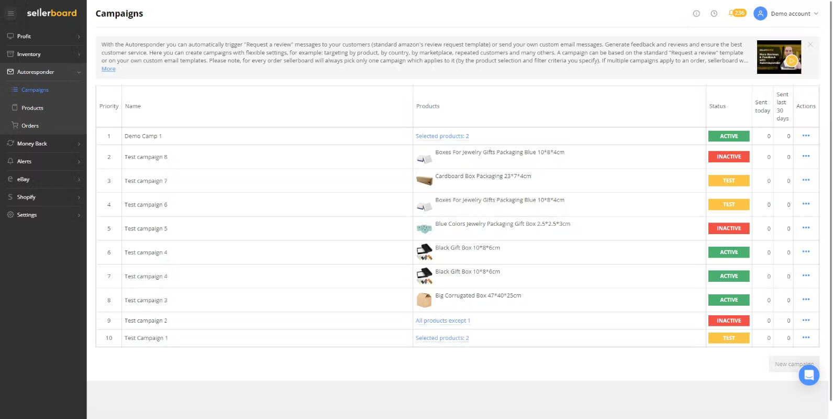Select the Test campaign 3 name cell

click(x=267, y=300)
